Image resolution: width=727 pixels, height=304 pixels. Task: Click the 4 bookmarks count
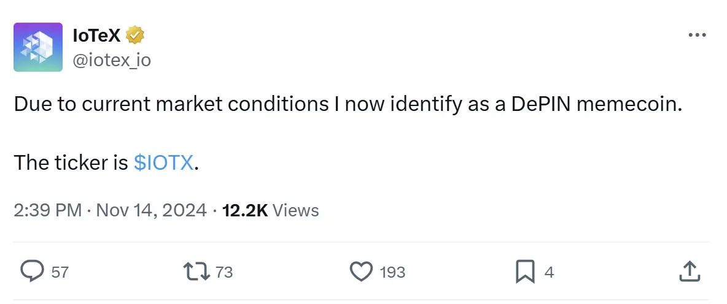point(550,272)
